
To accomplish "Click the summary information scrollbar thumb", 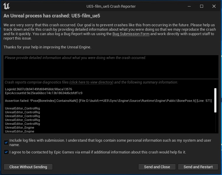I will pyautogui.click(x=215, y=100).
